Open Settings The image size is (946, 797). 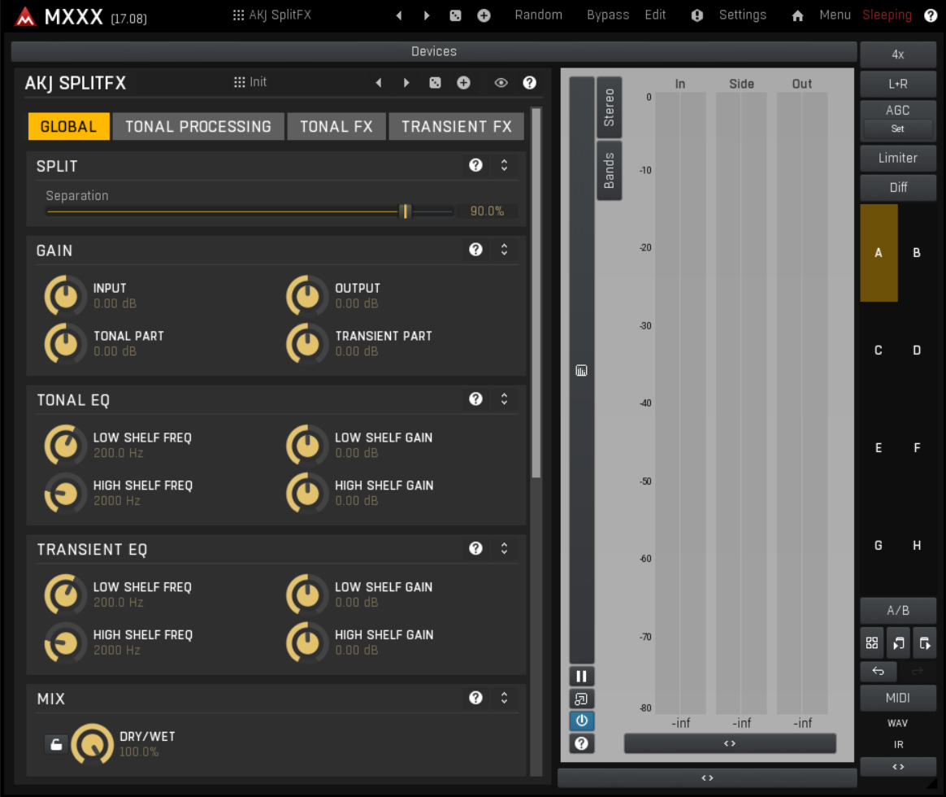pyautogui.click(x=742, y=15)
